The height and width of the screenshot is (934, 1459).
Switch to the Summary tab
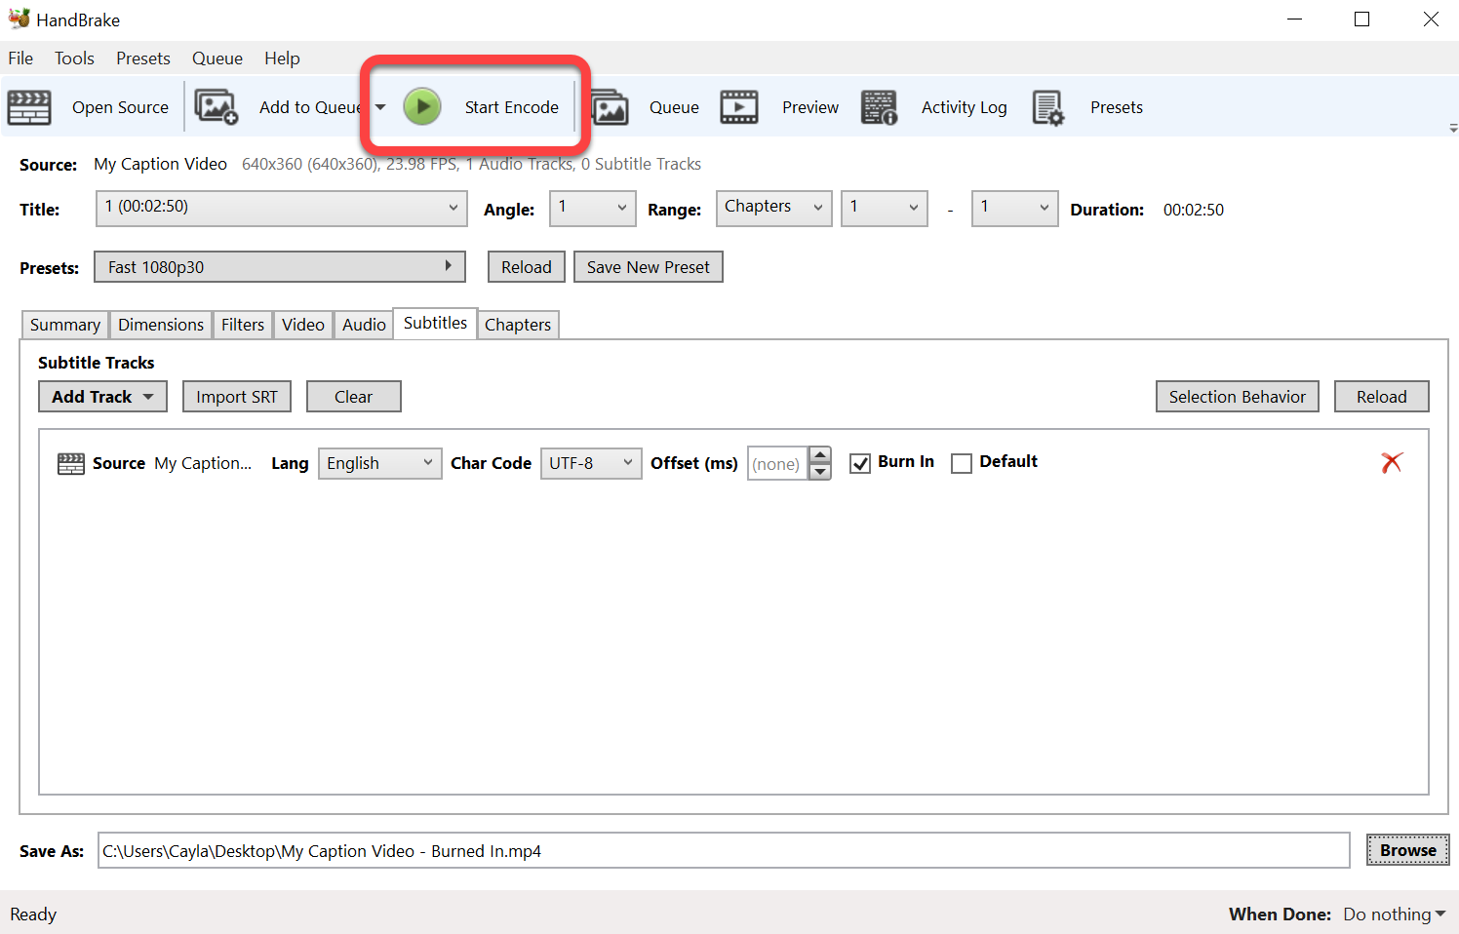click(64, 325)
